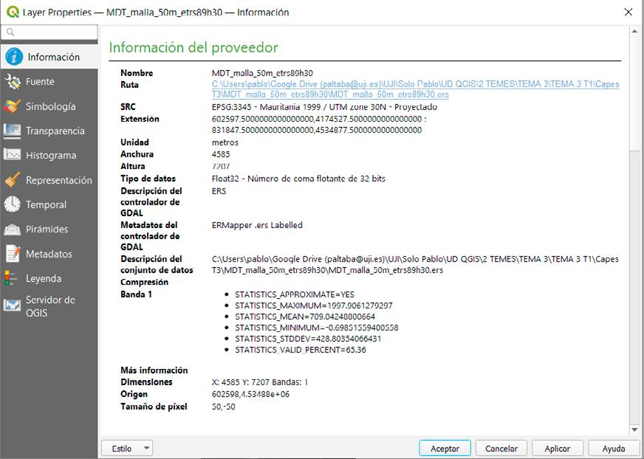This screenshot has height=459, width=644.
Task: Open the Temporal tab label
Action: [46, 205]
